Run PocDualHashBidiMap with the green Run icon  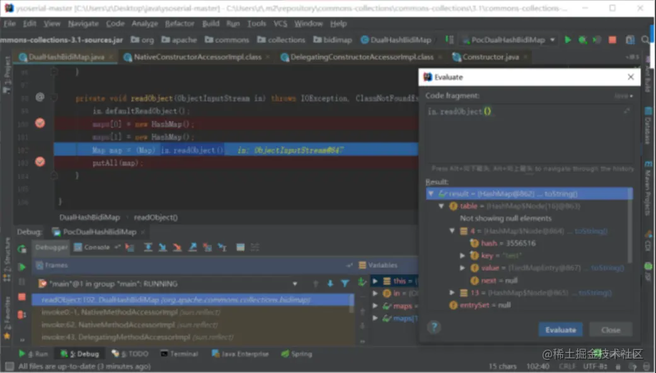pyautogui.click(x=568, y=40)
